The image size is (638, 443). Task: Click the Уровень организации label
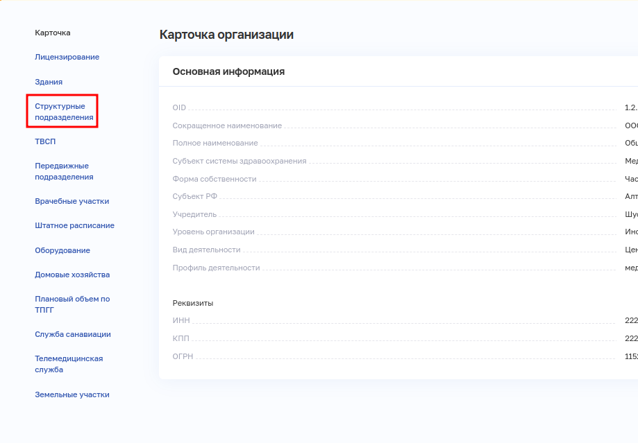214,232
